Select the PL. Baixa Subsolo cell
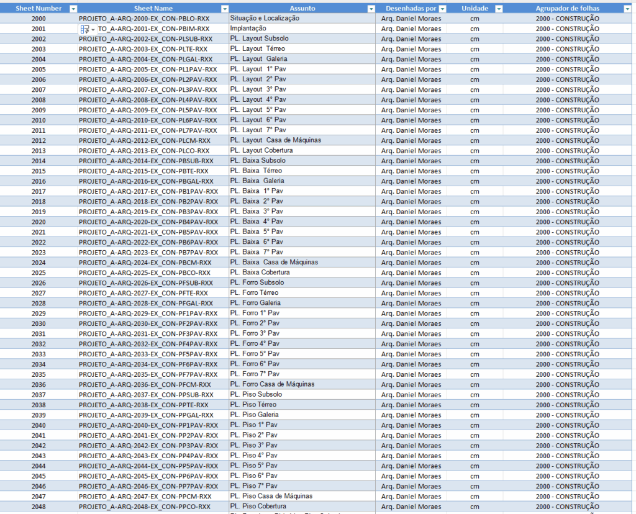Screen dimensions: 636x514 (302, 161)
